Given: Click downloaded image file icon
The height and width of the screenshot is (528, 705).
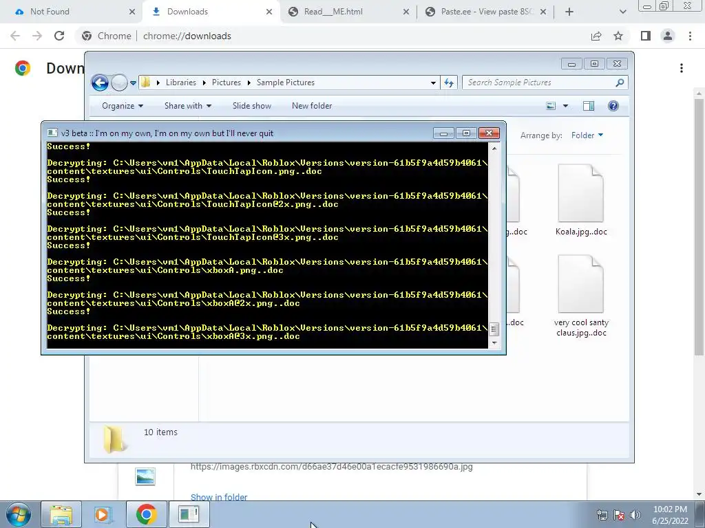Looking at the screenshot, I should (x=145, y=476).
